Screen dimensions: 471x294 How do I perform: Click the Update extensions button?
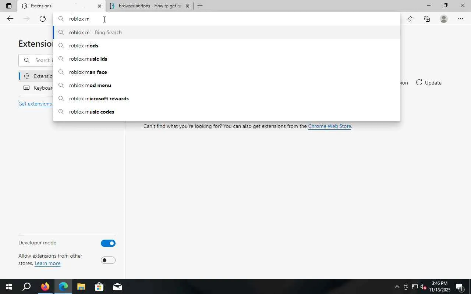429,83
